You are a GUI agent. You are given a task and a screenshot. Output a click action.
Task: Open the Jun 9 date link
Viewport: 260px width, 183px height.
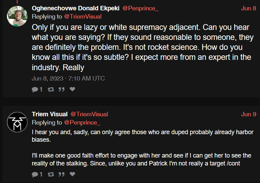click(x=249, y=114)
